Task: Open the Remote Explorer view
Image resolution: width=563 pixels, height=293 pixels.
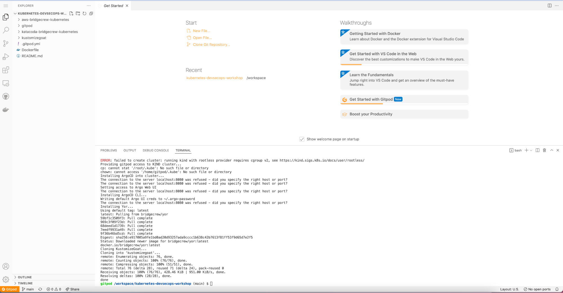Action: 6,83
